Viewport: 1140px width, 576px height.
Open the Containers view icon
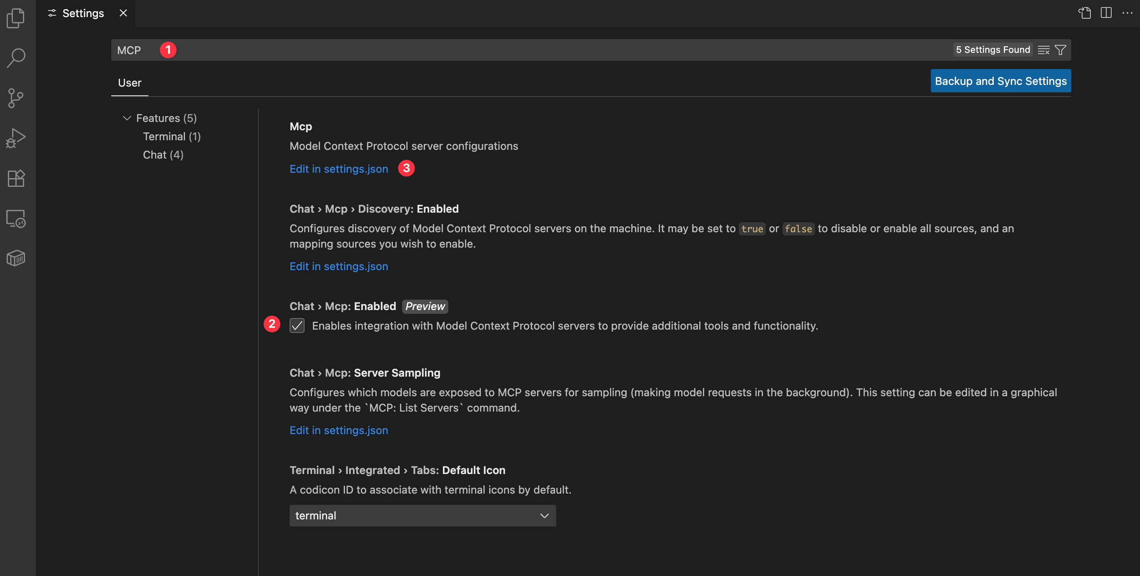click(16, 258)
